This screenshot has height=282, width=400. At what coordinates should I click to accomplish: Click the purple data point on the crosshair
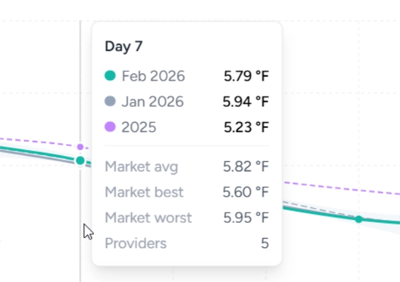(x=80, y=147)
